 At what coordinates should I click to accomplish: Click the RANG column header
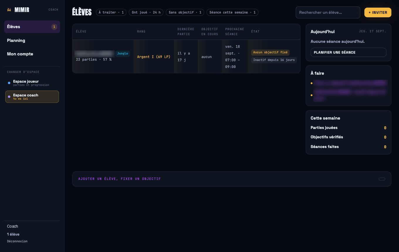[x=141, y=32]
